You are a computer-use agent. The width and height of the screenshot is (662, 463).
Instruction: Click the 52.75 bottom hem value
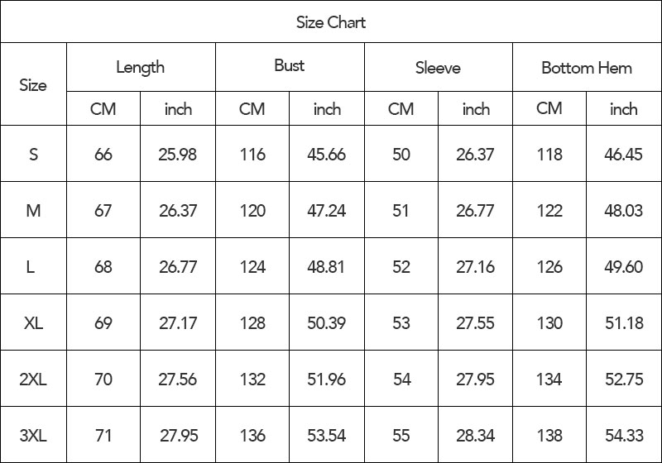tap(624, 379)
